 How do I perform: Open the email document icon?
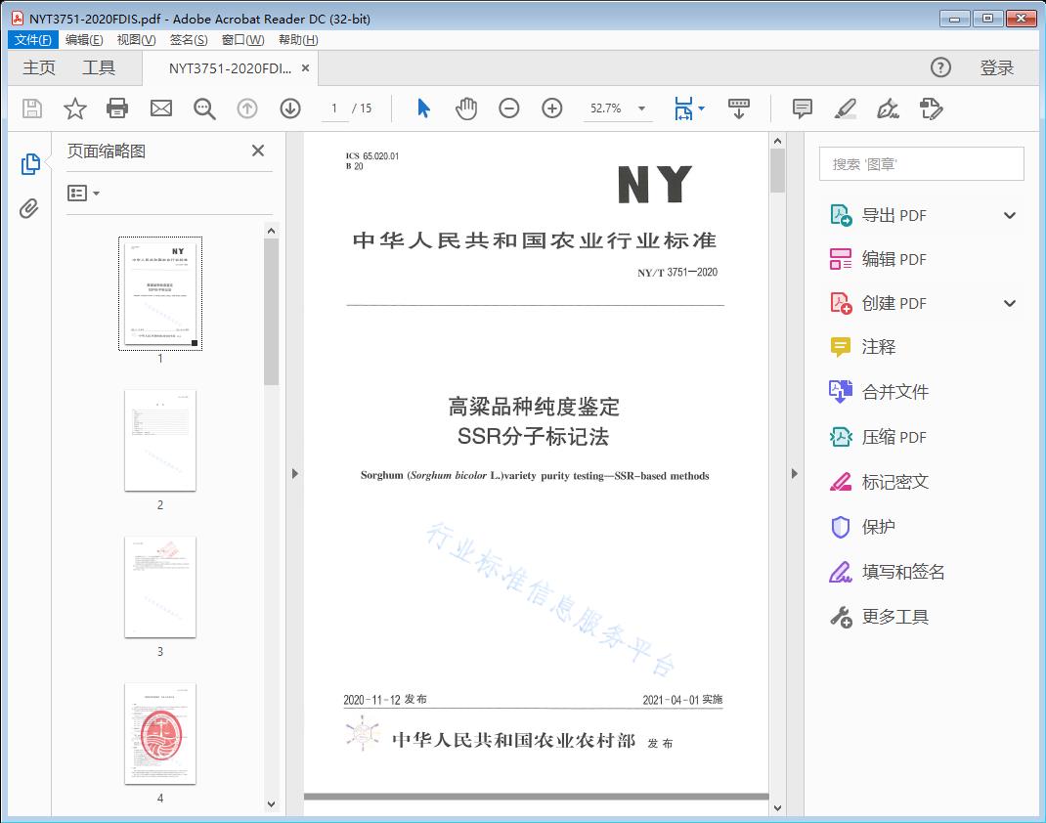pos(160,108)
